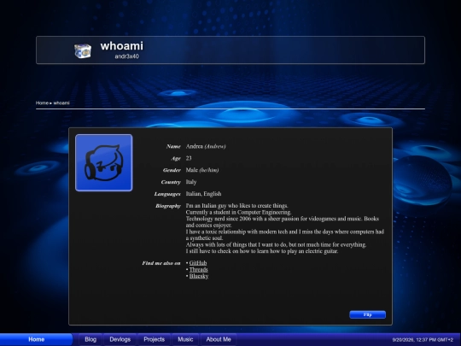
Task: Click the Flip button on profile card
Action: (x=367, y=314)
